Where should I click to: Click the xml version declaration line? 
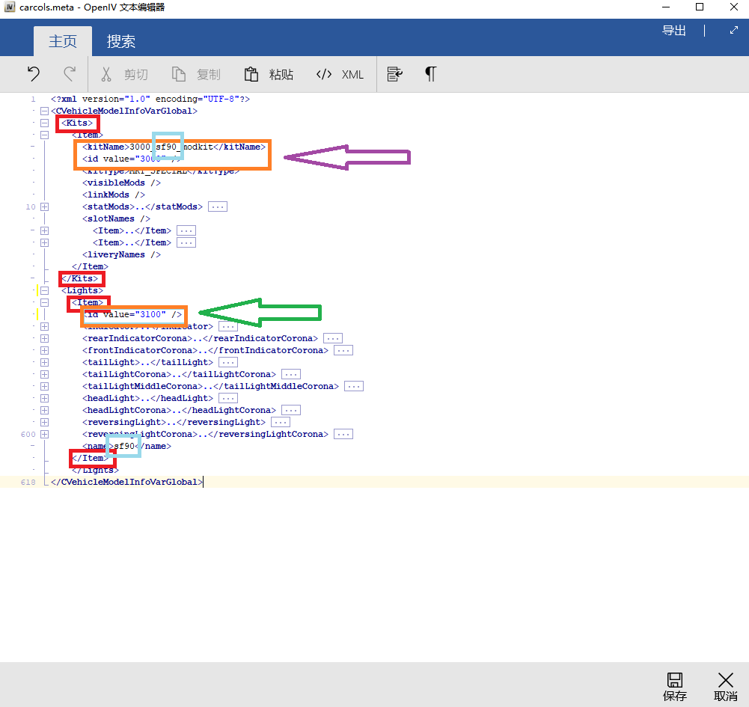(x=150, y=99)
